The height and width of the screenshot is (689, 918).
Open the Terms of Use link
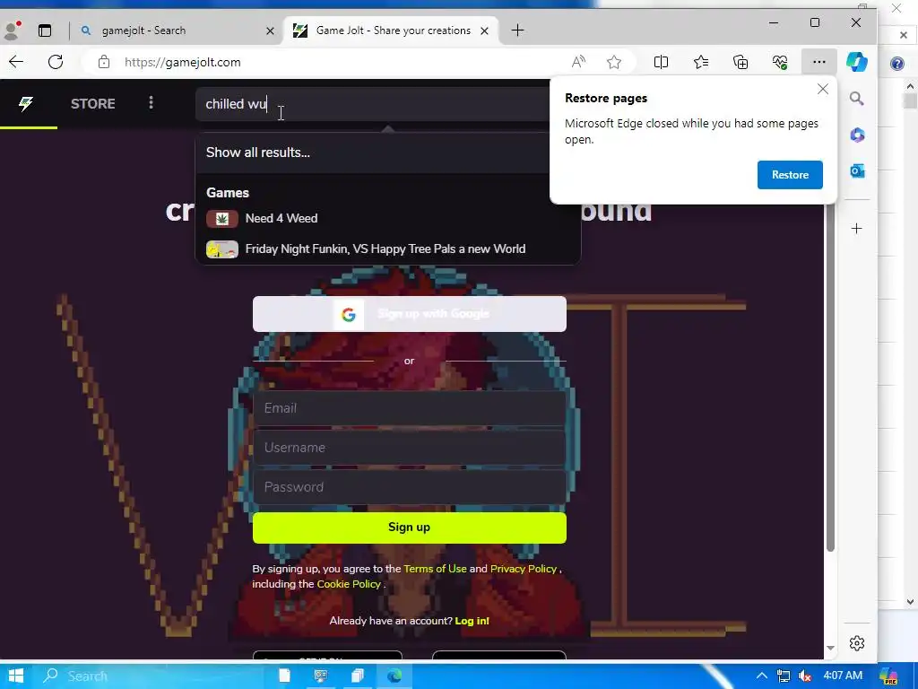point(435,568)
